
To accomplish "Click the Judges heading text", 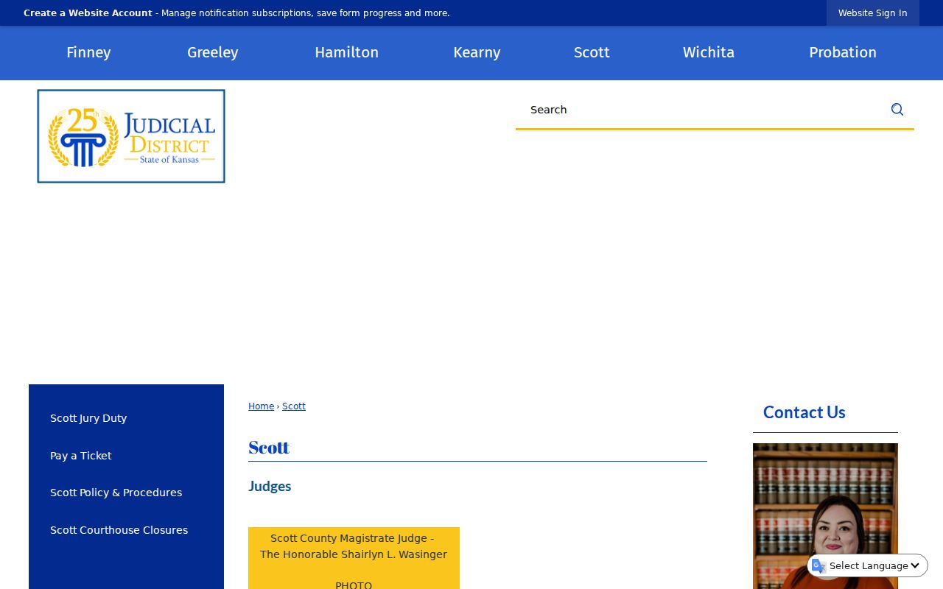I will (270, 486).
